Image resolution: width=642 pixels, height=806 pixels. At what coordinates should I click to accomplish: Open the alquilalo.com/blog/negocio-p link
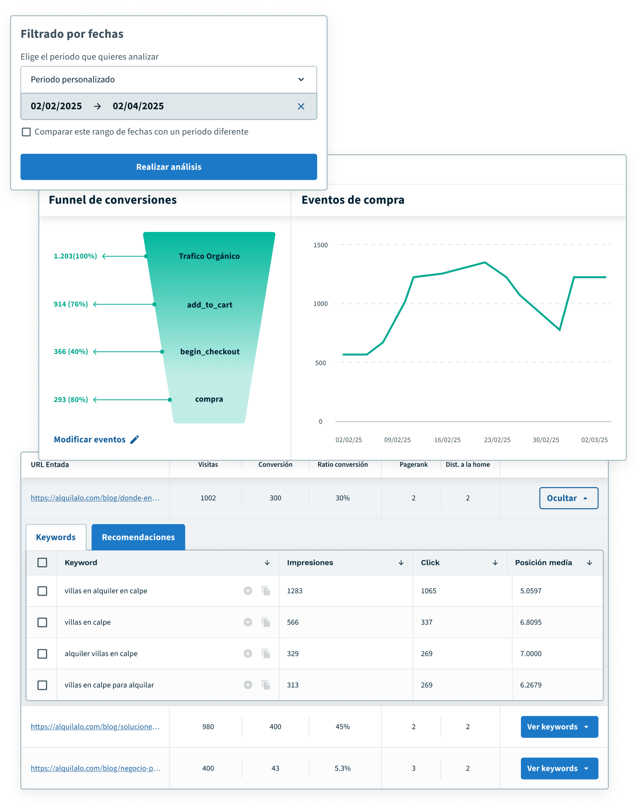(x=95, y=769)
